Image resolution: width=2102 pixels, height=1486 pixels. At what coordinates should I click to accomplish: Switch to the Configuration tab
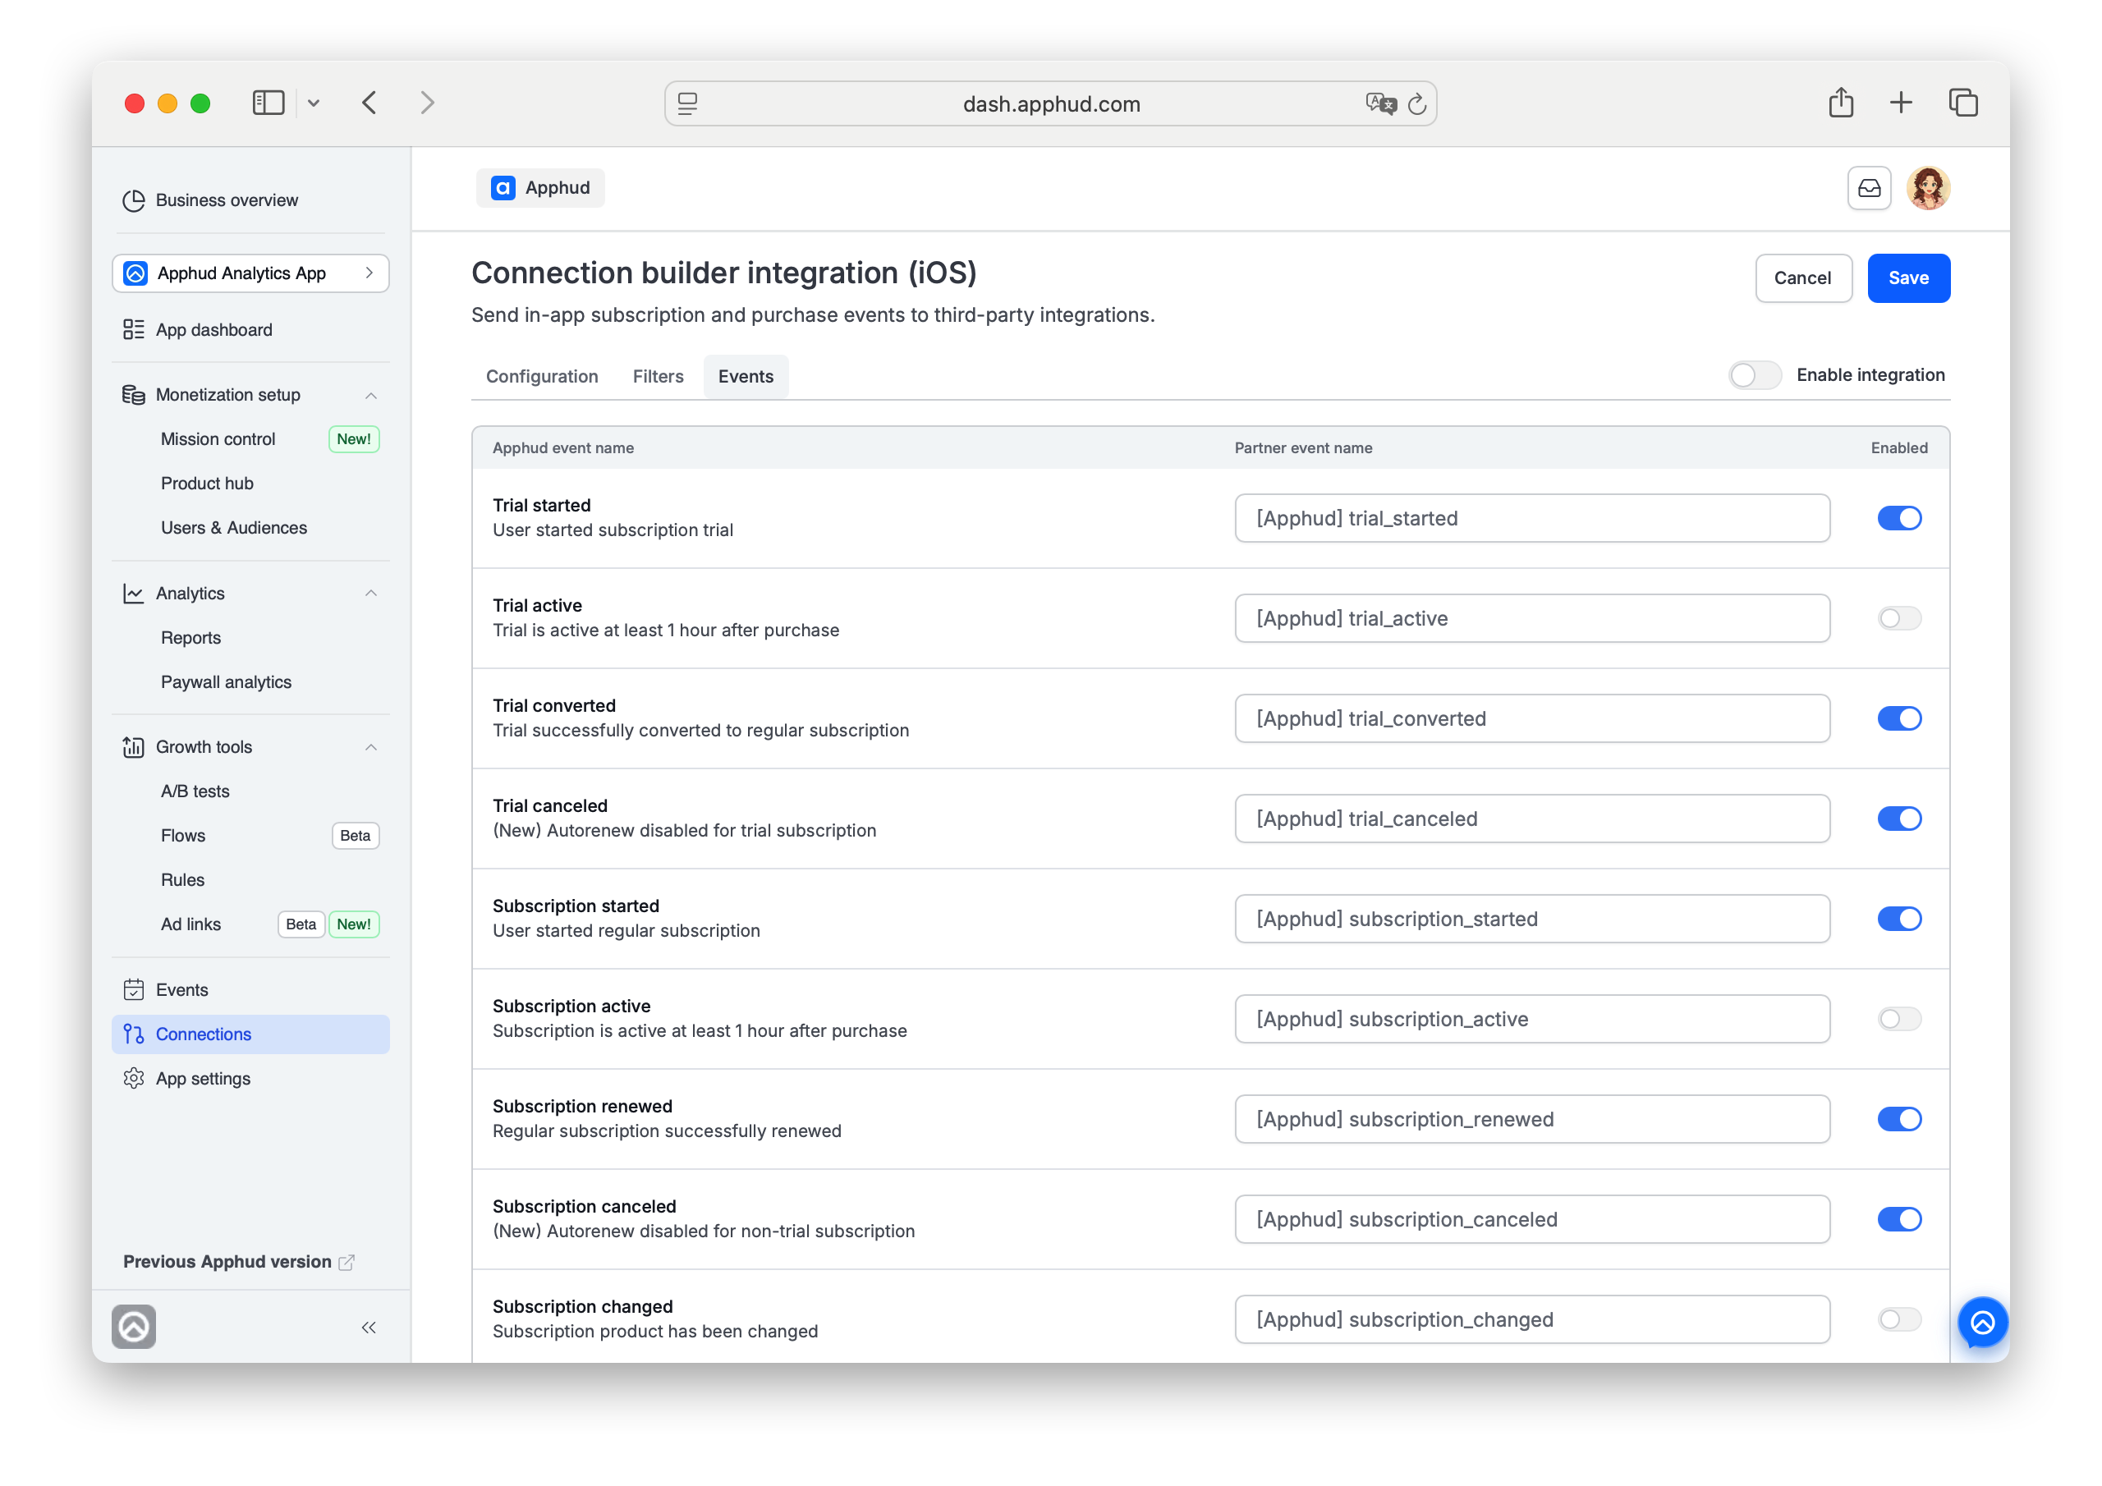point(542,376)
